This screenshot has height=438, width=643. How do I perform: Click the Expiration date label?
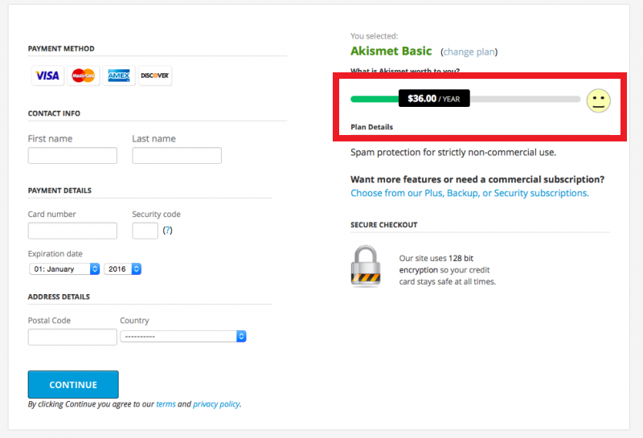point(55,254)
